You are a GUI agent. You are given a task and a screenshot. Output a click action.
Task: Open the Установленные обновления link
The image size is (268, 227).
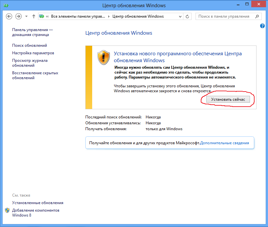[38, 203]
